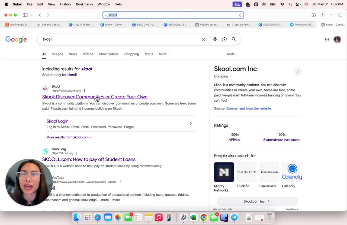
Task: Focus the Safari address bar
Action: 173,15
